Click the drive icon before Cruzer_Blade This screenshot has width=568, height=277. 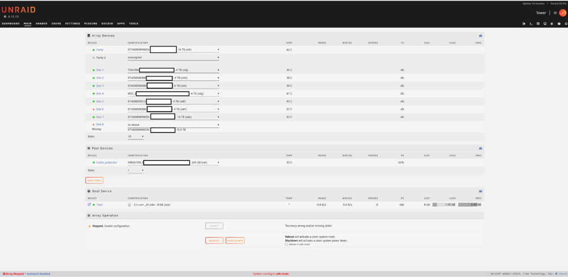(130, 204)
